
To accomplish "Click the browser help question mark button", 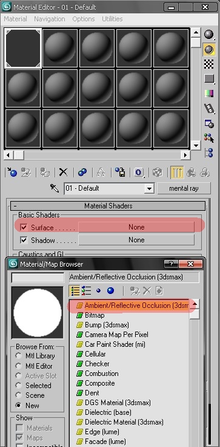I will (x=171, y=264).
